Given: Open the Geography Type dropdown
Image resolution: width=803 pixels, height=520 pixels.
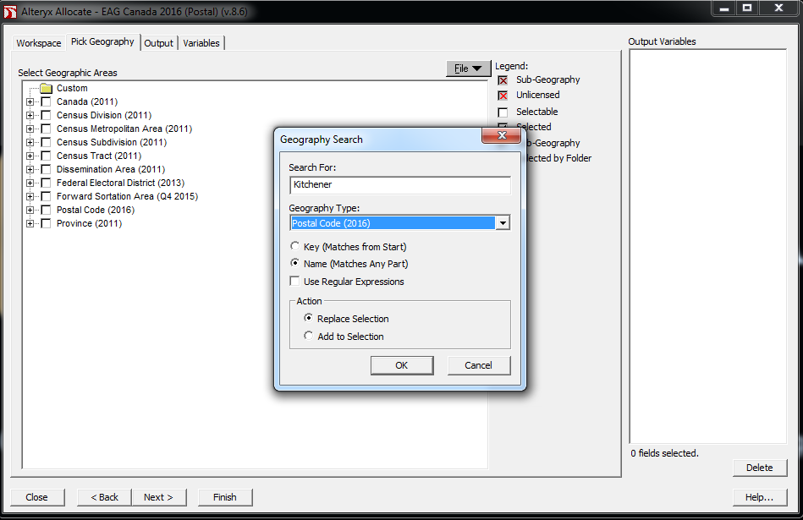Looking at the screenshot, I should (x=503, y=222).
